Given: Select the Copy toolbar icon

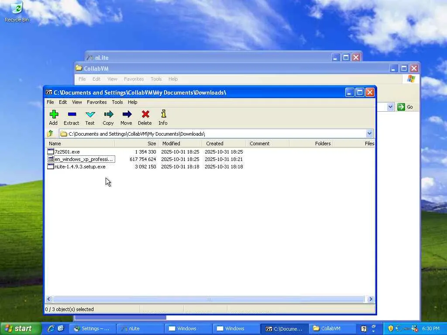Looking at the screenshot, I should (108, 114).
